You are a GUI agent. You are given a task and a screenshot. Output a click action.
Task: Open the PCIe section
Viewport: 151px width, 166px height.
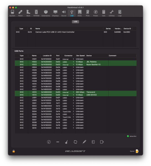coord(88,13)
